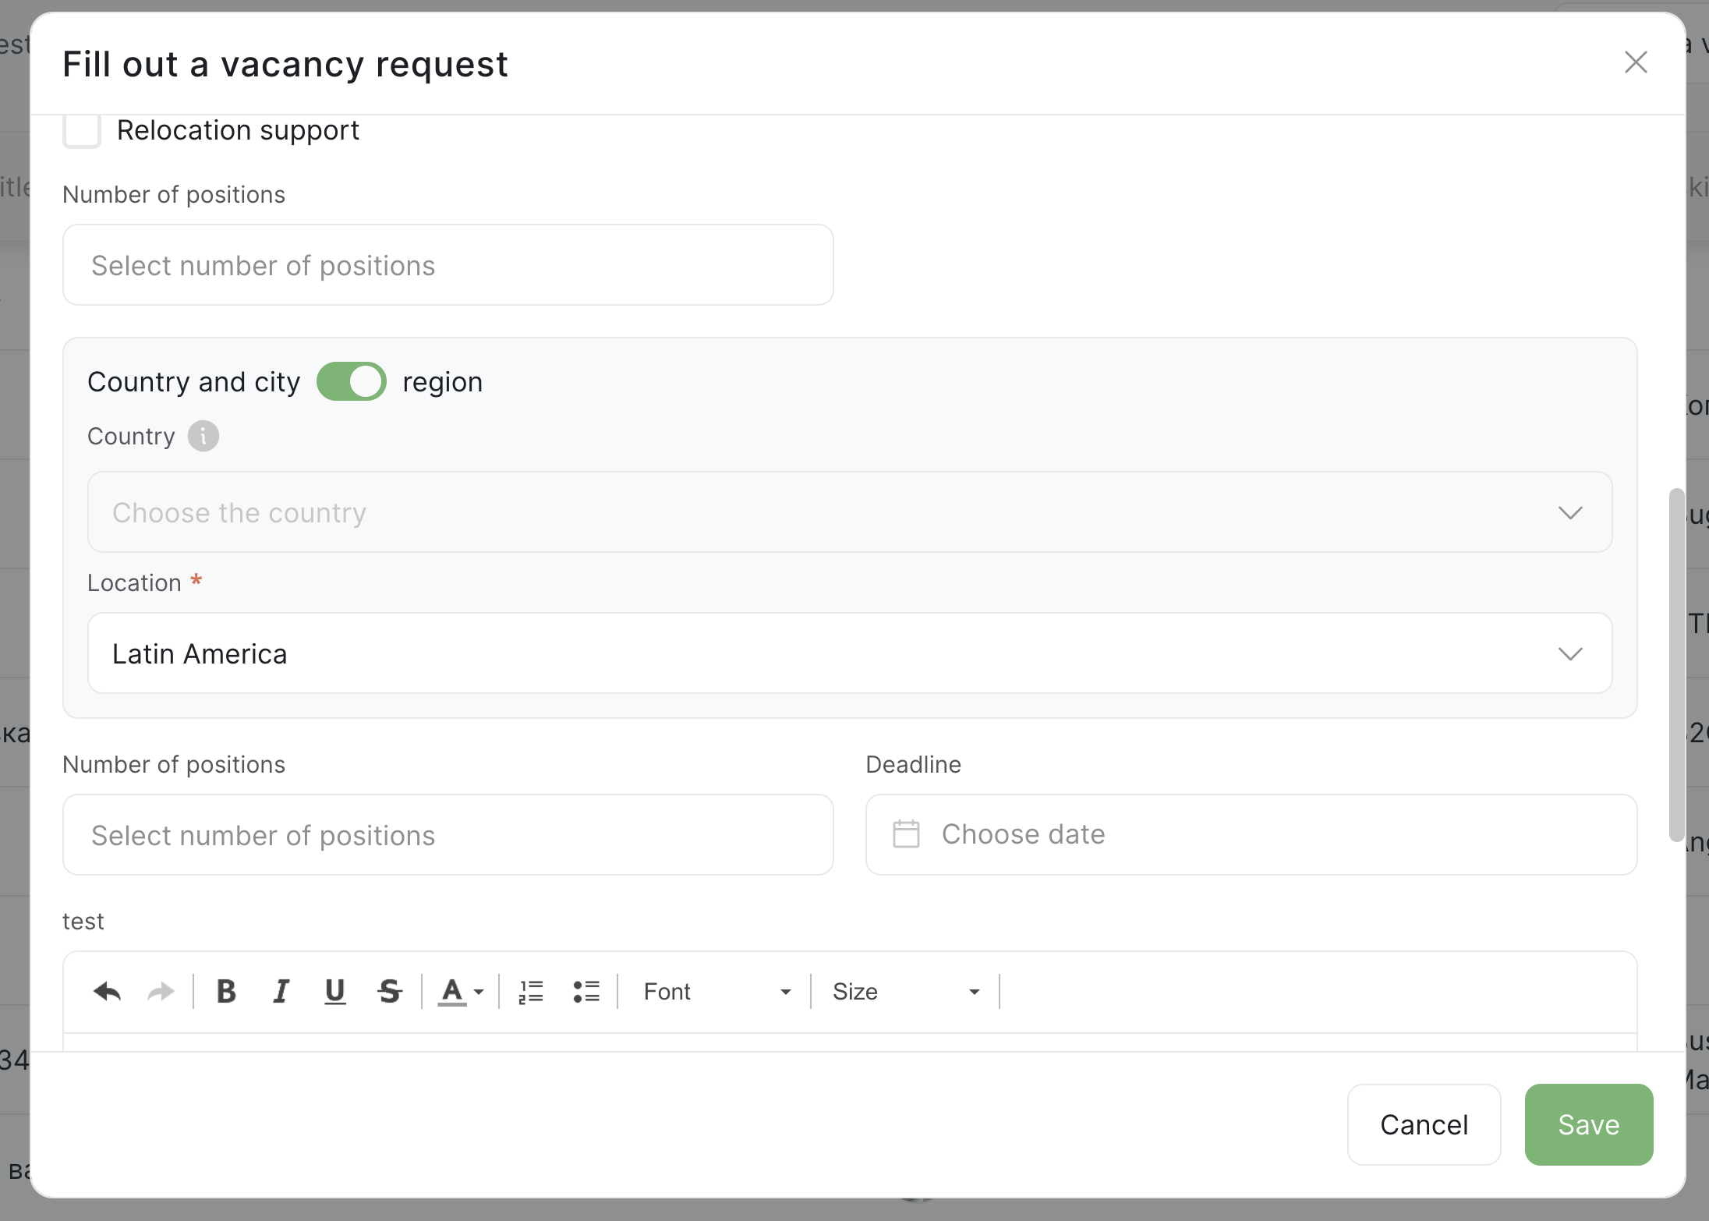
Task: Insert a bulleted list
Action: tap(586, 992)
